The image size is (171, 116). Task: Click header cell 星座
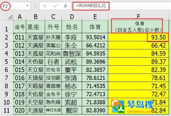[x=36, y=27]
